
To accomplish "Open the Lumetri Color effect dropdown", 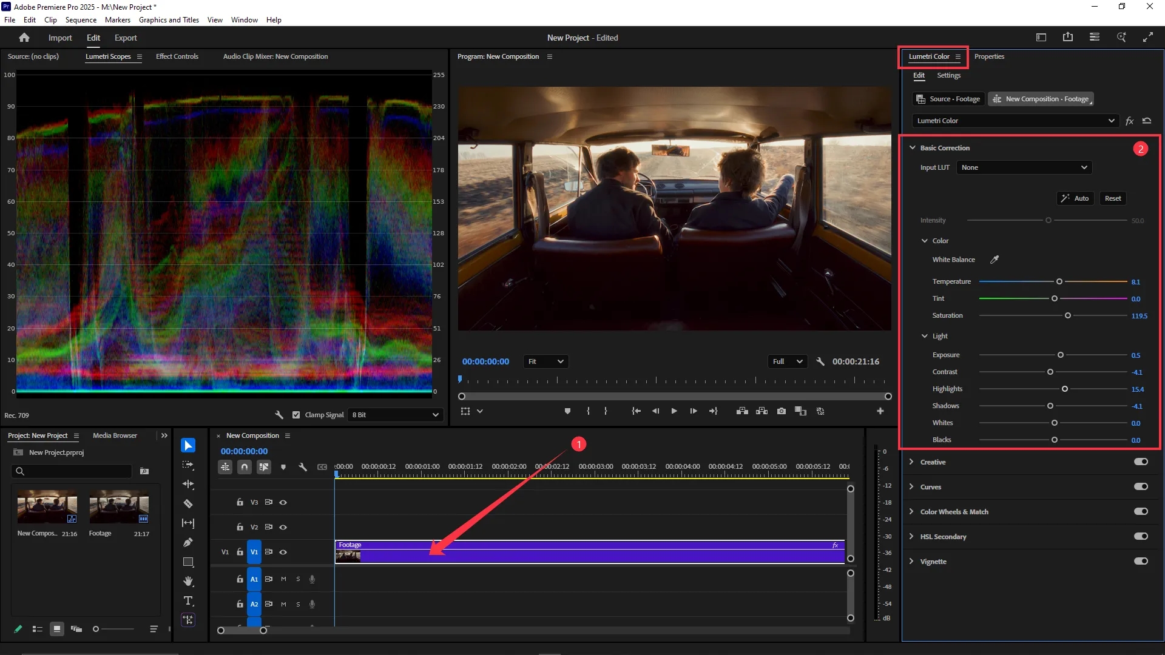I will tap(1015, 121).
